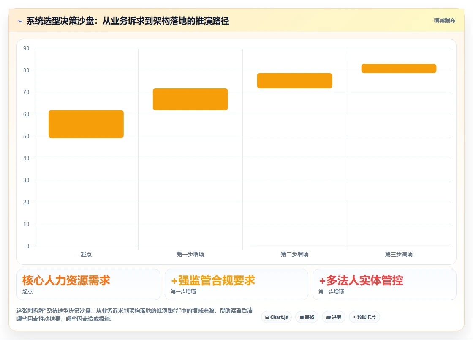Click the 增减瀑布 label in the header

coord(444,20)
